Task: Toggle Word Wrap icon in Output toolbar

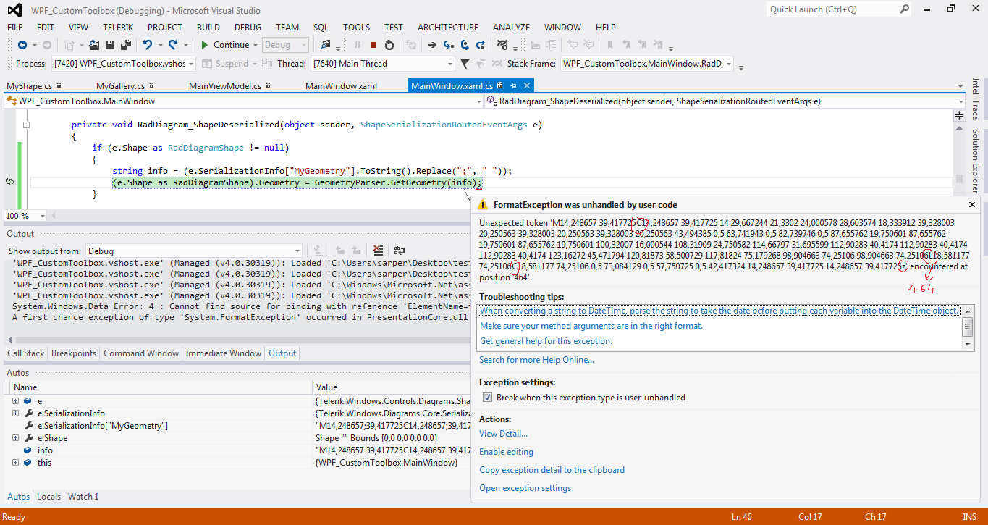Action: (399, 251)
